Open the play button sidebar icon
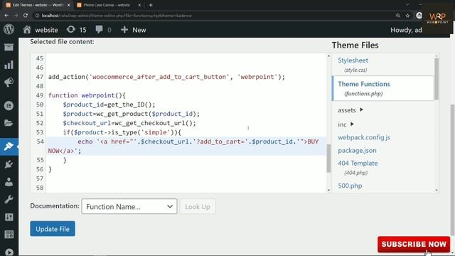455x256 pixels. (9, 252)
